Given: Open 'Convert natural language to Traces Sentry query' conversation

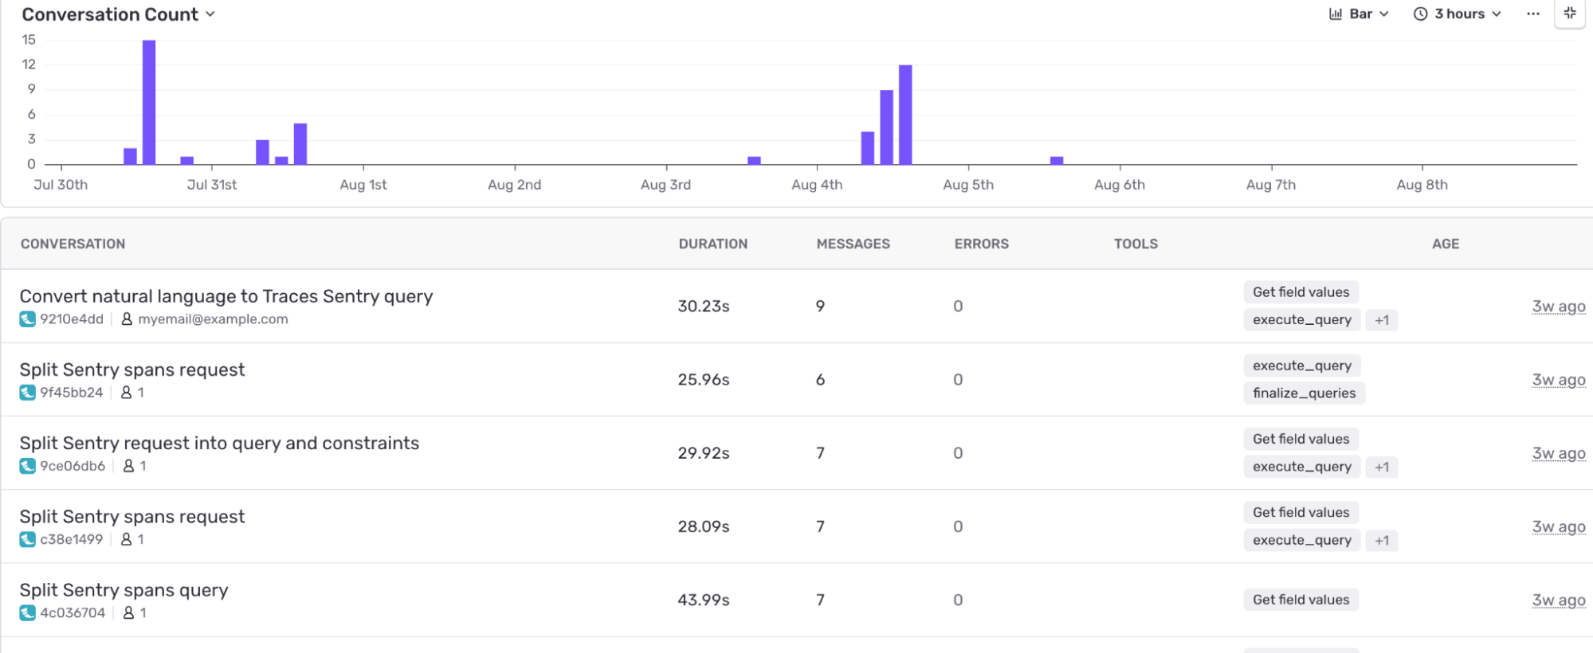Looking at the screenshot, I should pyautogui.click(x=226, y=296).
